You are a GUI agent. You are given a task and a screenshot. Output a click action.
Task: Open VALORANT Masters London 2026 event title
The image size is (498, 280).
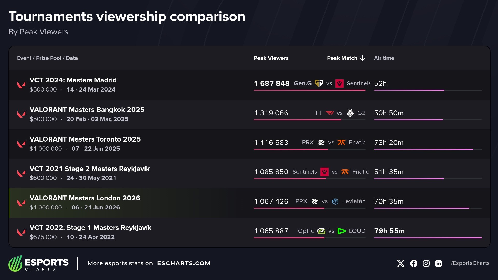pyautogui.click(x=85, y=198)
